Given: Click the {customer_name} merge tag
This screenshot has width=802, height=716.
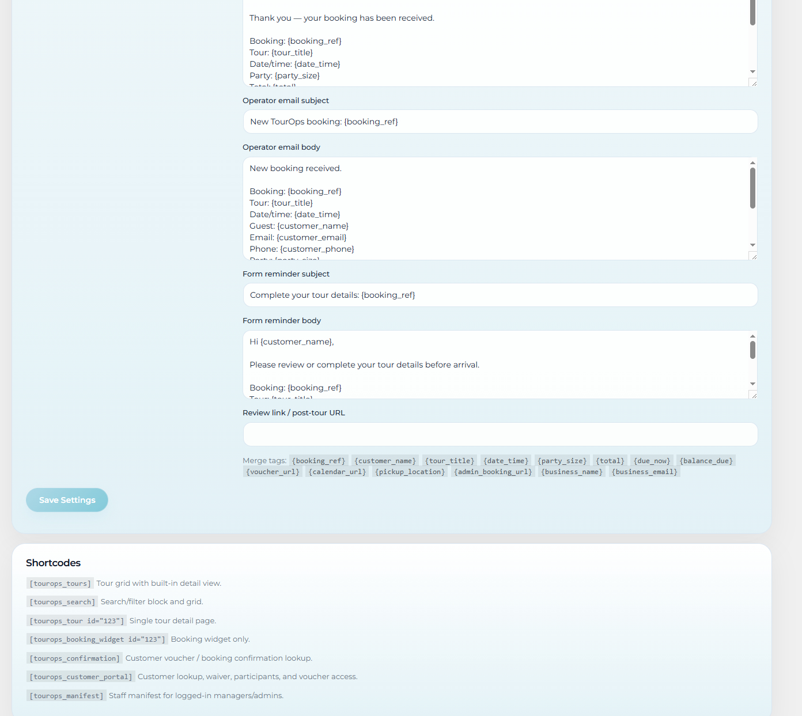Looking at the screenshot, I should pos(385,461).
